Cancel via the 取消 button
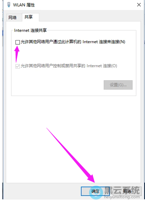Viewport: 145px width, 201px height. pyautogui.click(x=127, y=191)
